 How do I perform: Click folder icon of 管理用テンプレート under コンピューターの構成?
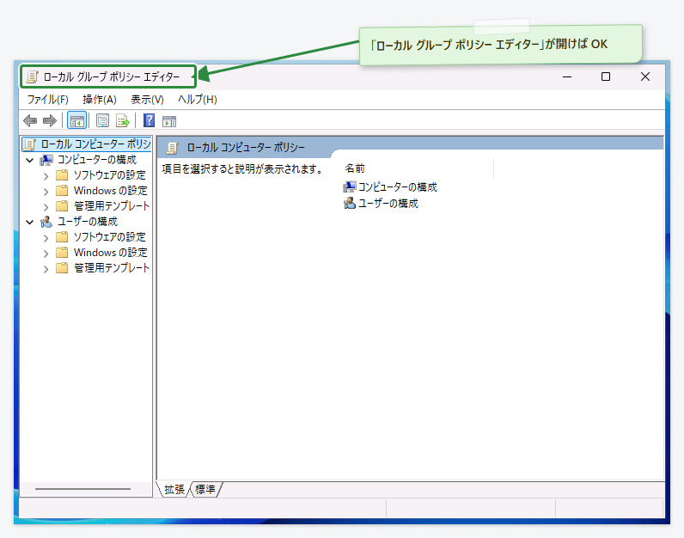62,206
